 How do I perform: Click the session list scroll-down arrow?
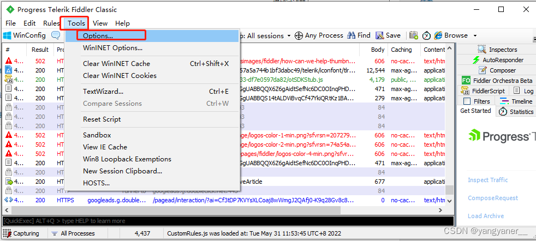coord(450,201)
